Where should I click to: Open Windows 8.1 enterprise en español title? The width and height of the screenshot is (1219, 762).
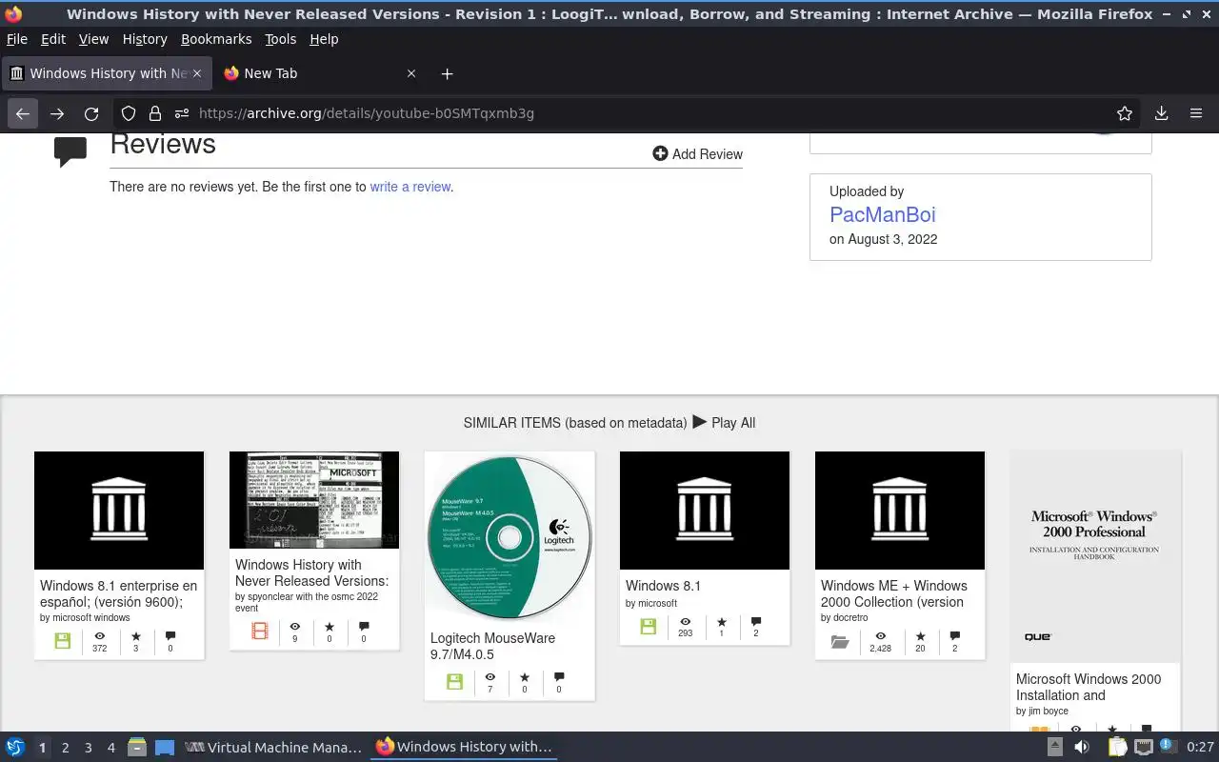tap(119, 593)
